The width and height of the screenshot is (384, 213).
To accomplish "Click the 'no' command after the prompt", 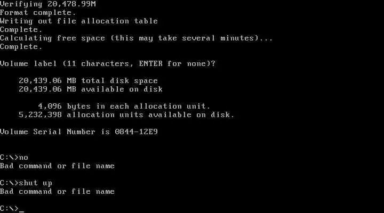I will 23,158.
